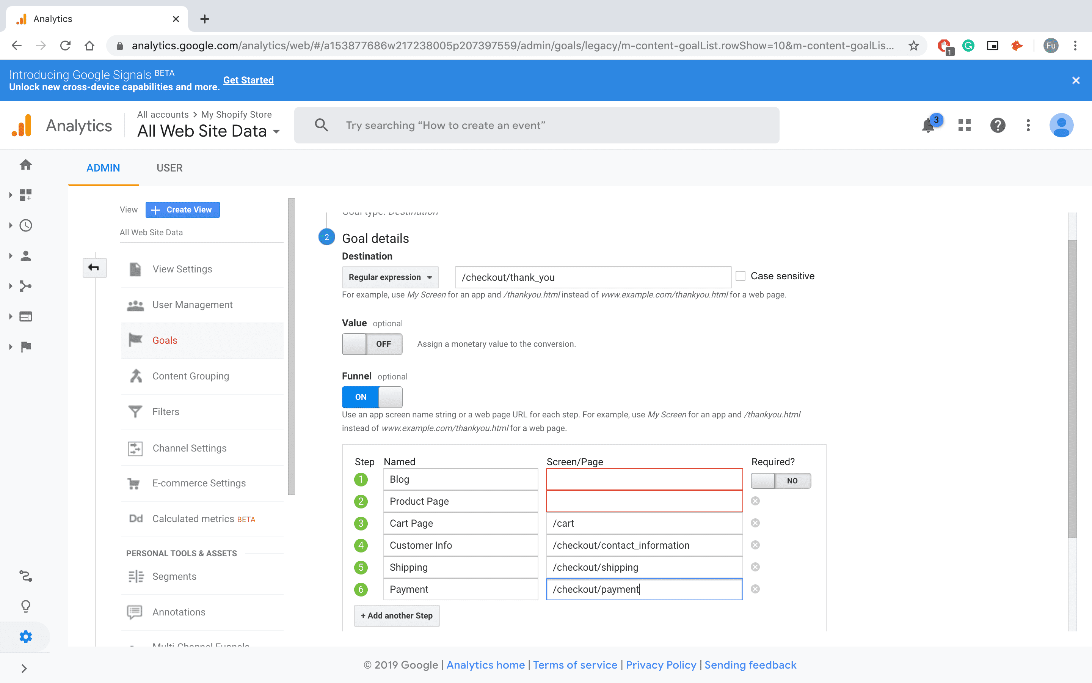Click the admin menu vertical scrollbar
The height and width of the screenshot is (683, 1092).
pos(292,346)
